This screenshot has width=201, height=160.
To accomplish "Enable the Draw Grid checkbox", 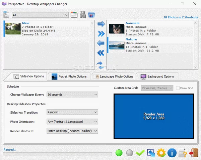I will point(178,88).
